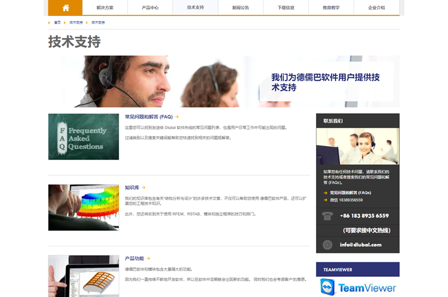Open sidebar 常见问题和解答 (FAQs) link
This screenshot has width=448, height=297.
(351, 193)
